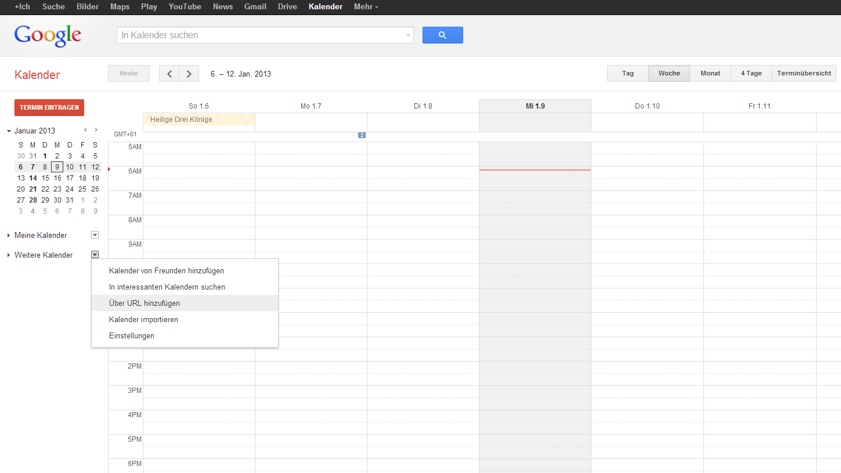The width and height of the screenshot is (841, 473).
Task: Open Gmail in top bar
Action: point(255,7)
